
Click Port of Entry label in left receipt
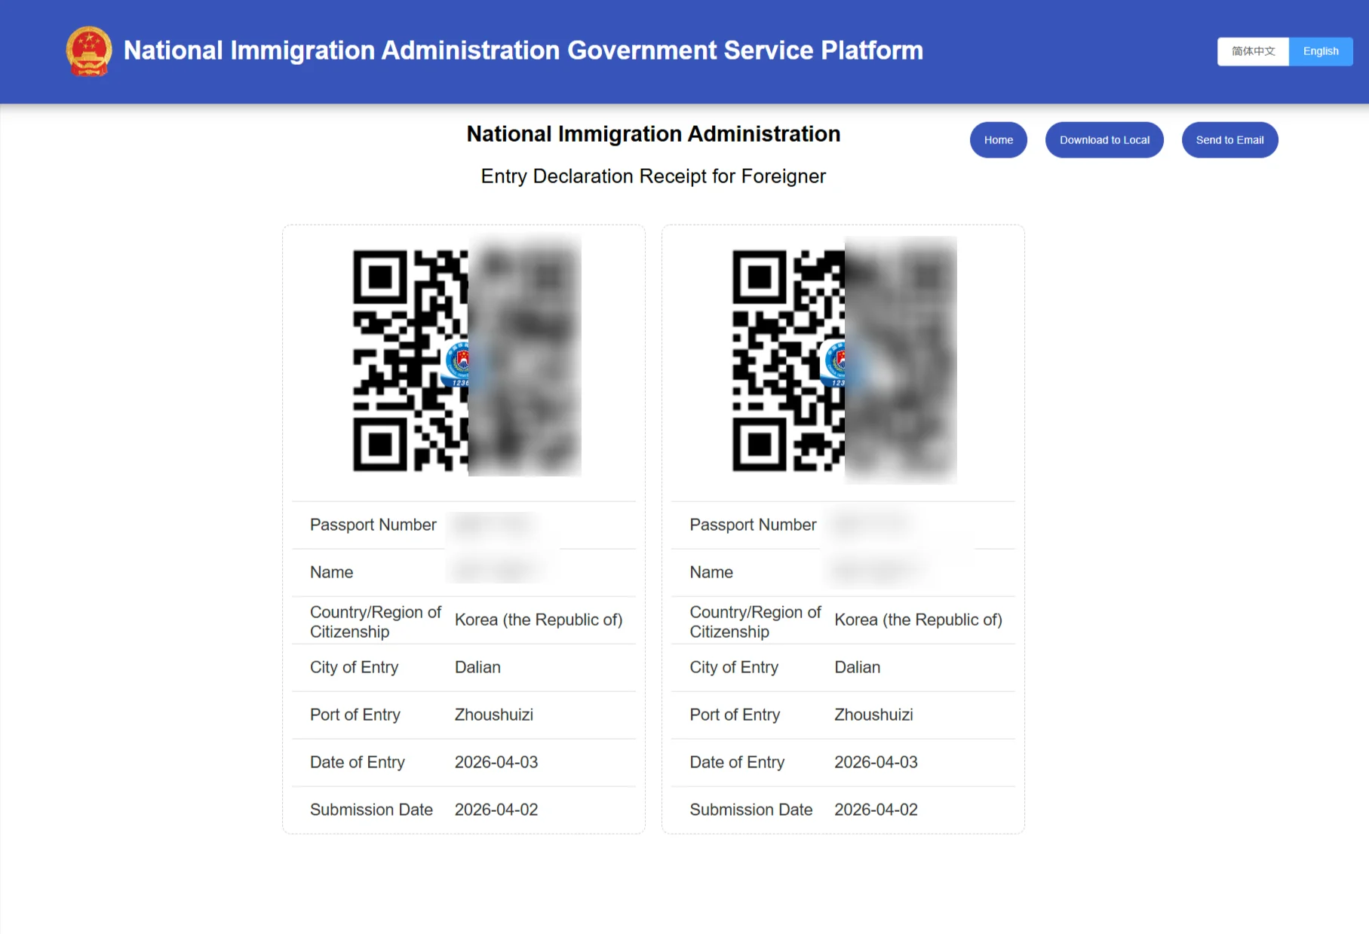pyautogui.click(x=355, y=715)
